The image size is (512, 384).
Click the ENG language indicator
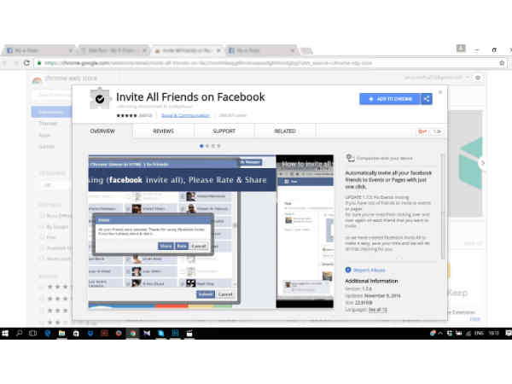pos(479,333)
